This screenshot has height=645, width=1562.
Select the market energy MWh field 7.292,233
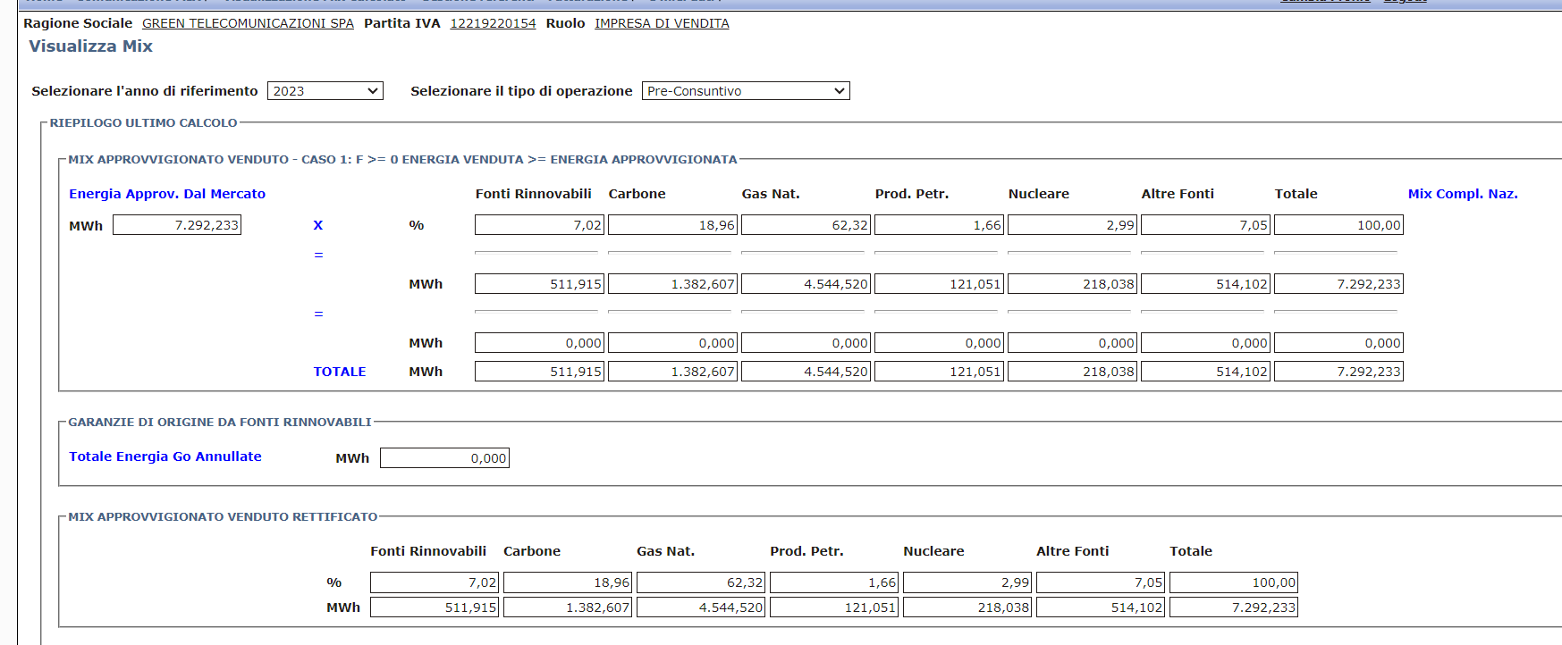click(177, 225)
